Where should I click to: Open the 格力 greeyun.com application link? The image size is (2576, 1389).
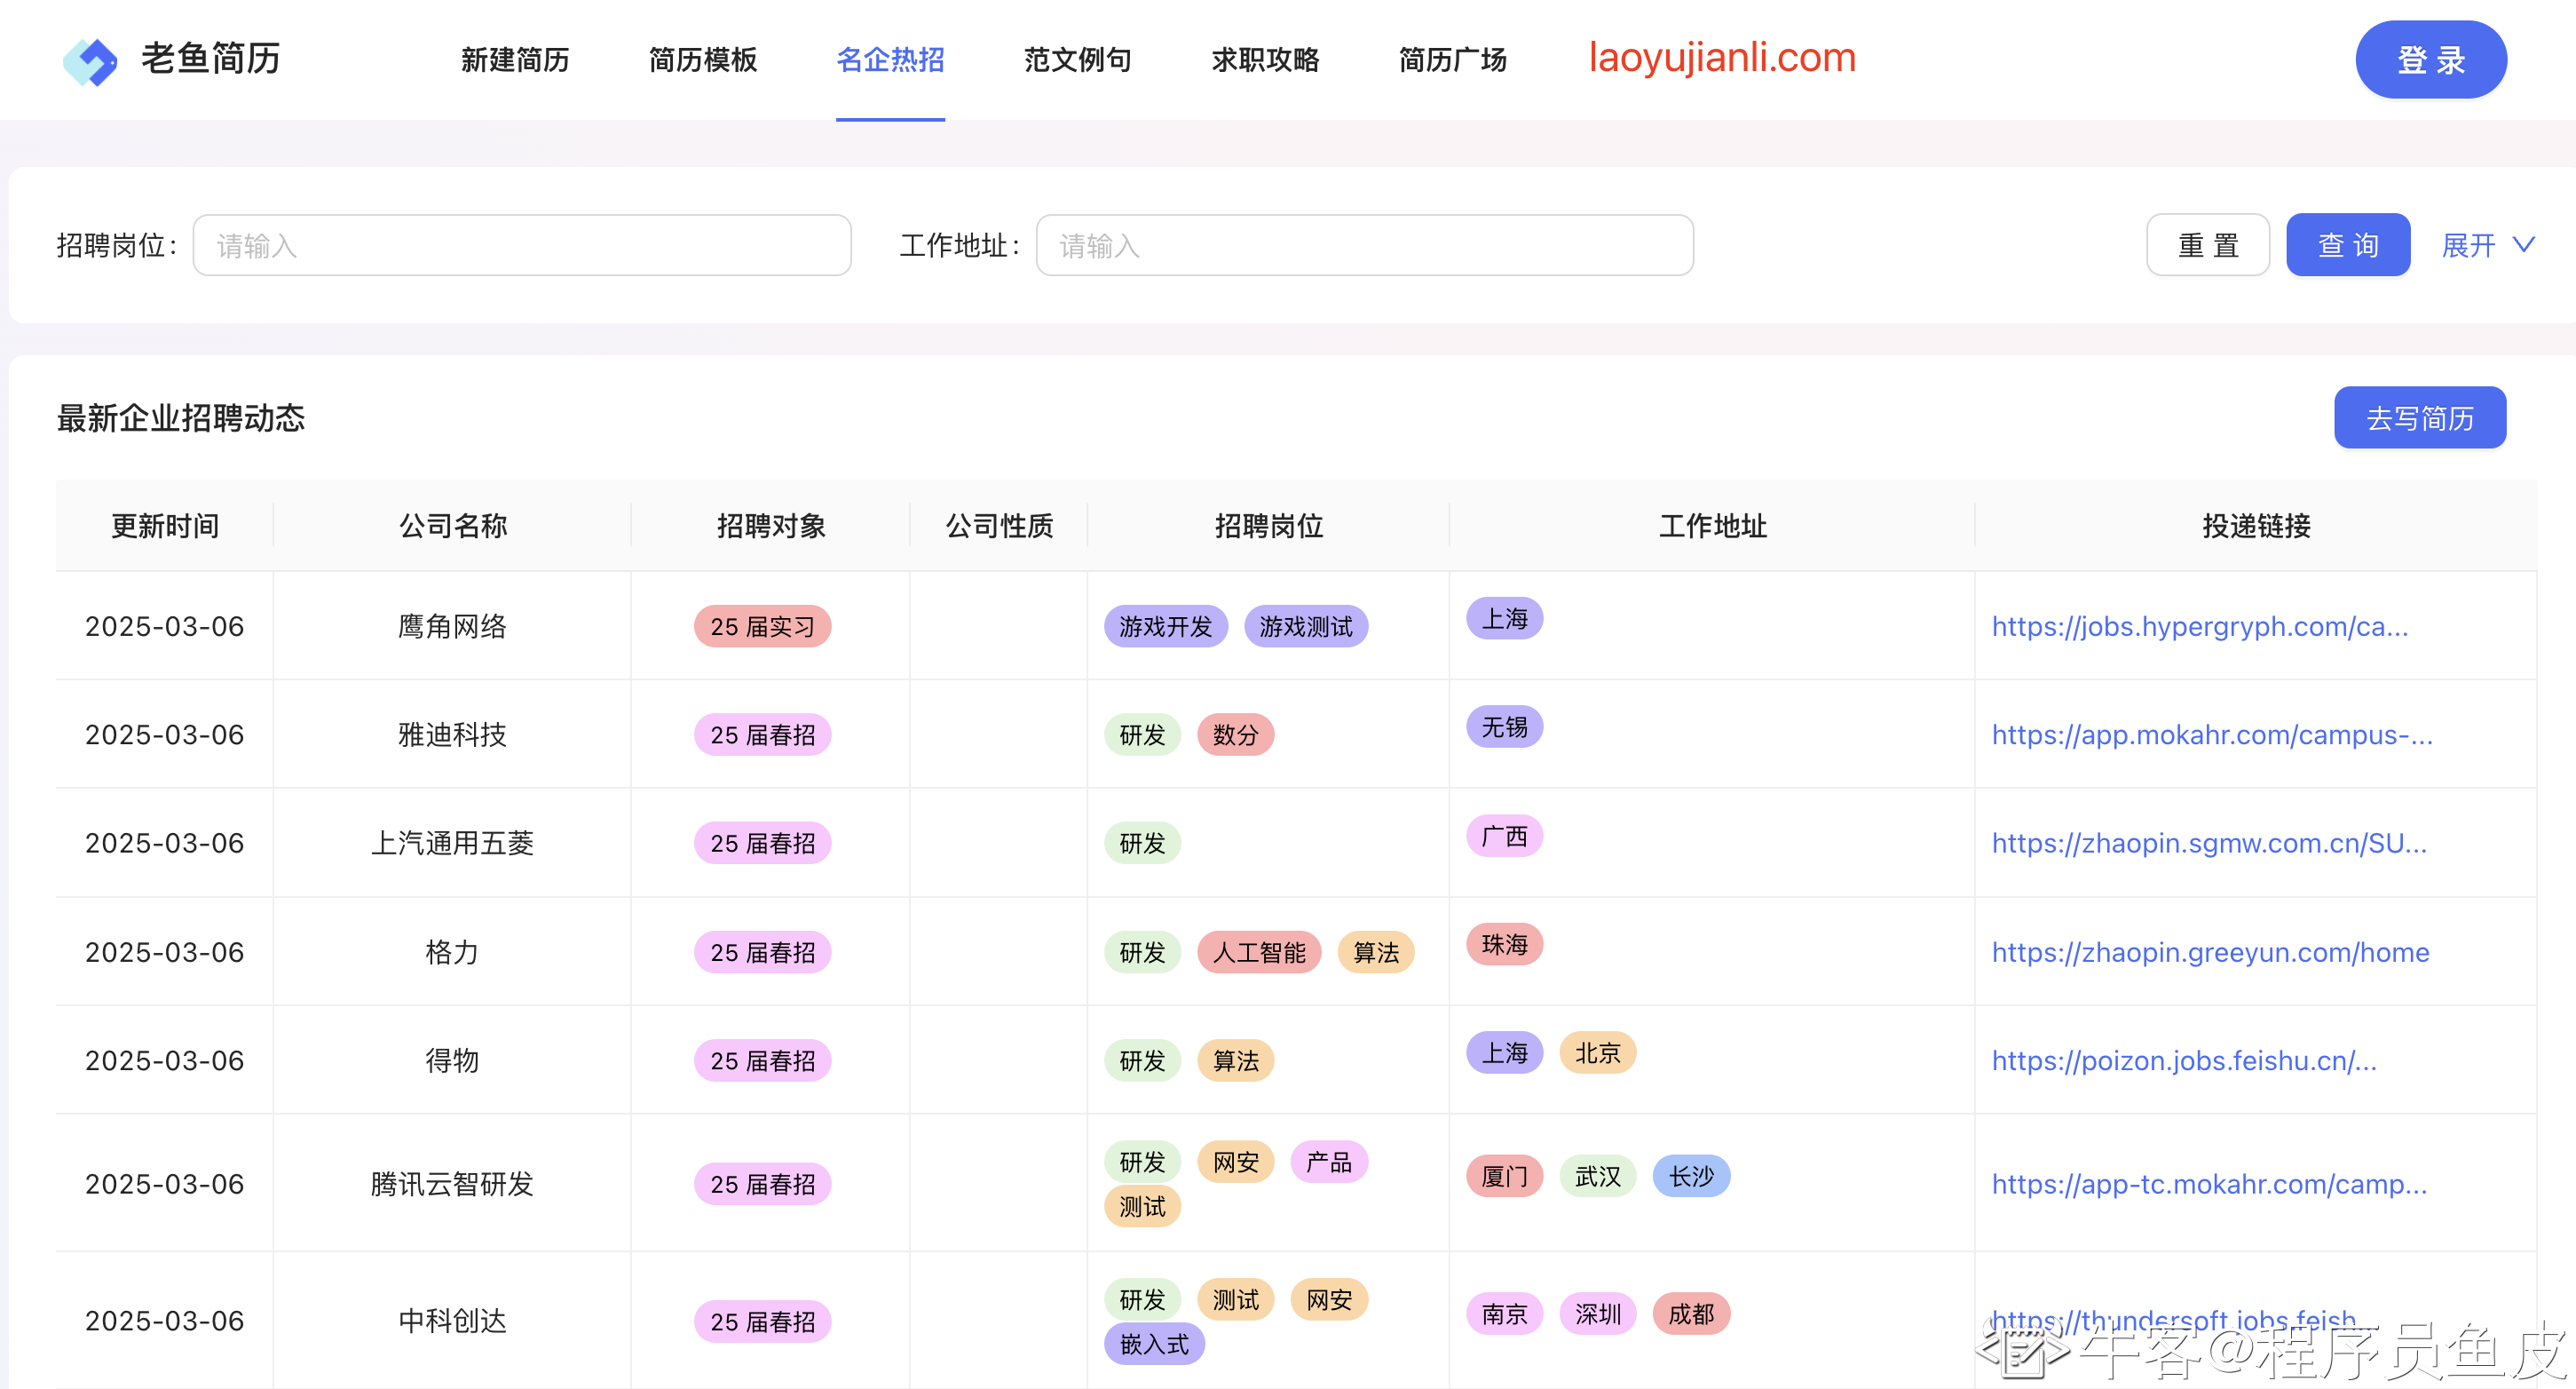tap(2209, 952)
